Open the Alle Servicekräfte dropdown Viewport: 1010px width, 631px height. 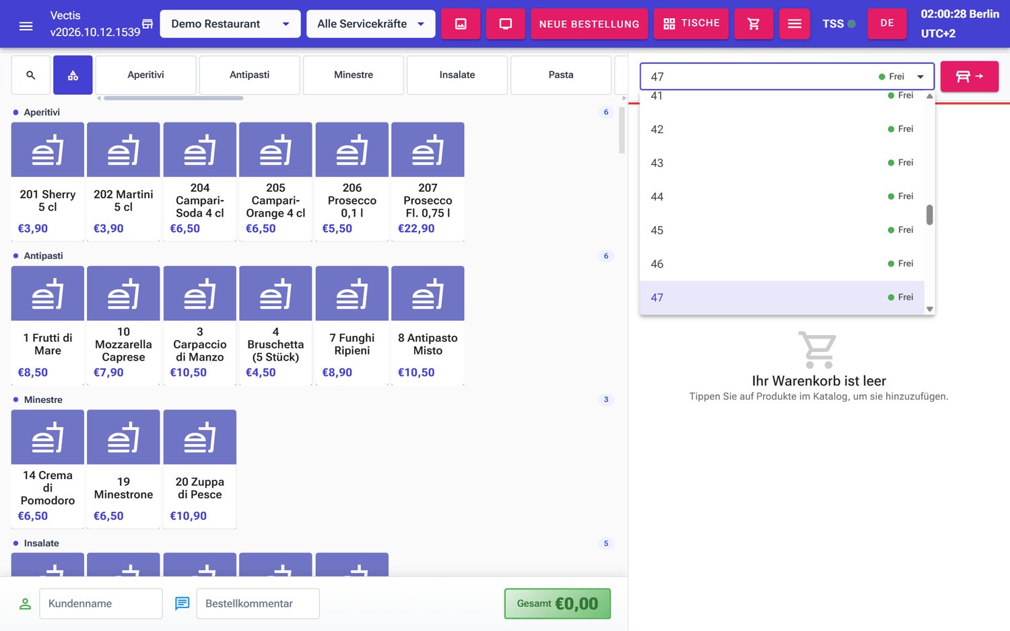pyautogui.click(x=371, y=24)
